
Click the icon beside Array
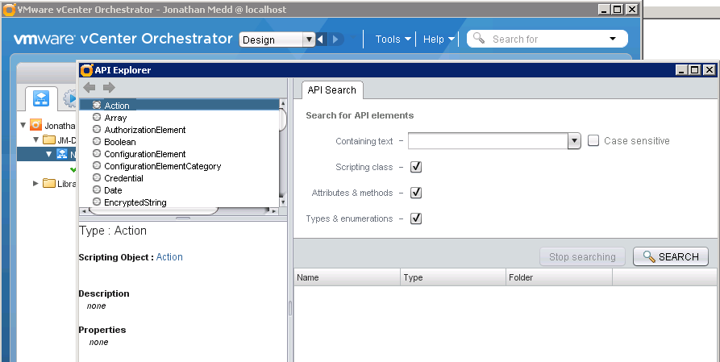(97, 117)
